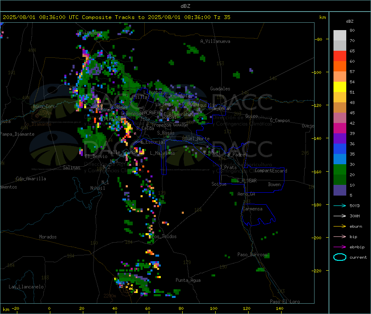Click the CompantEscard map label
The width and height of the screenshot is (371, 314).
point(271,170)
